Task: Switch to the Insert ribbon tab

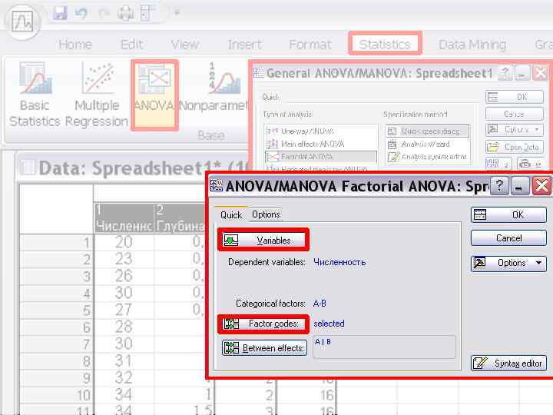Action: (x=244, y=45)
